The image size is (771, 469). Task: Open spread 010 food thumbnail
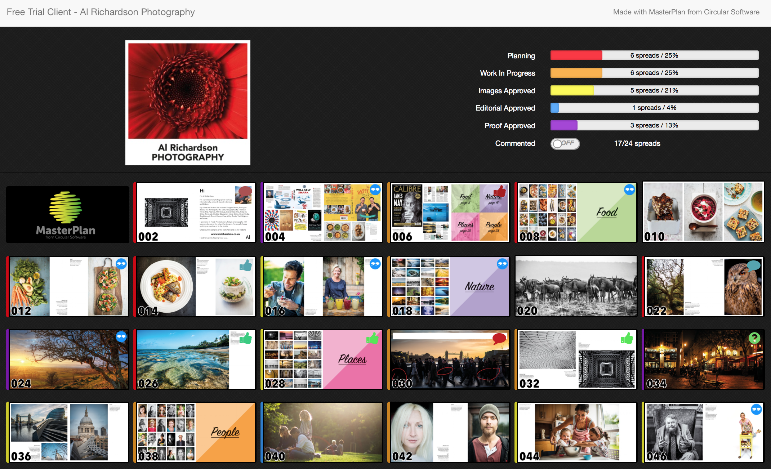pos(703,212)
